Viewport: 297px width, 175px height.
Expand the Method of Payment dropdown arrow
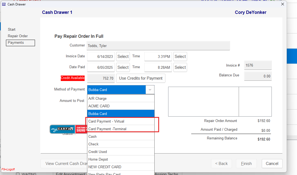(150, 90)
